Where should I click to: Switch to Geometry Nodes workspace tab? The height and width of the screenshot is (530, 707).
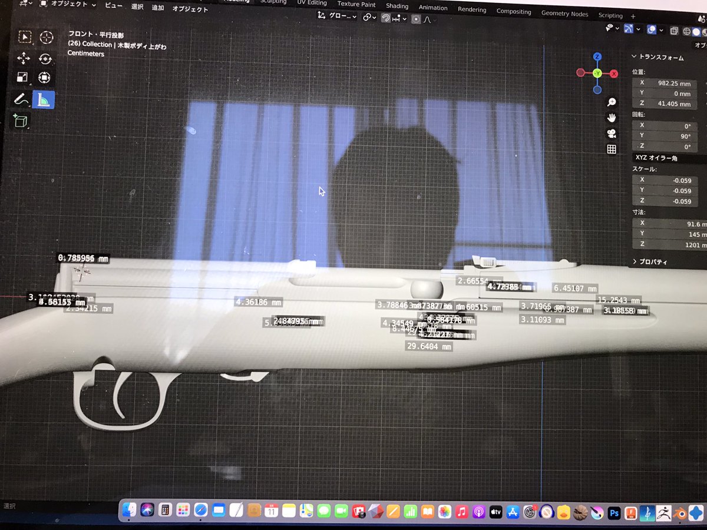pos(564,13)
